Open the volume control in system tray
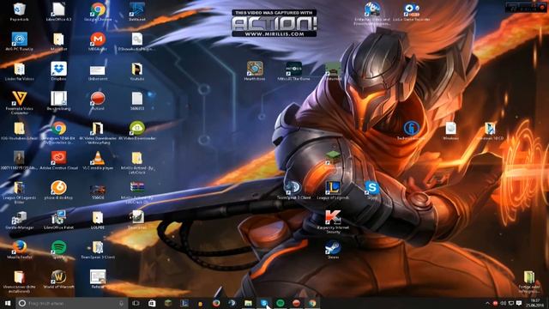Screen dimensions: 549x309 pyautogui.click(x=504, y=303)
